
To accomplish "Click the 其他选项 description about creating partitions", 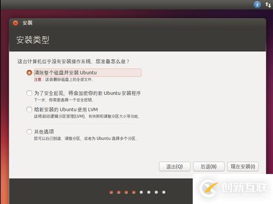I will click(x=86, y=139).
